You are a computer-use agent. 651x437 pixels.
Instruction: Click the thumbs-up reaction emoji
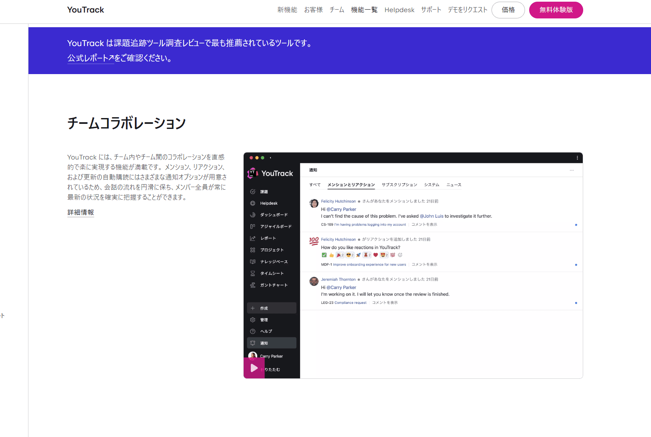click(x=332, y=255)
